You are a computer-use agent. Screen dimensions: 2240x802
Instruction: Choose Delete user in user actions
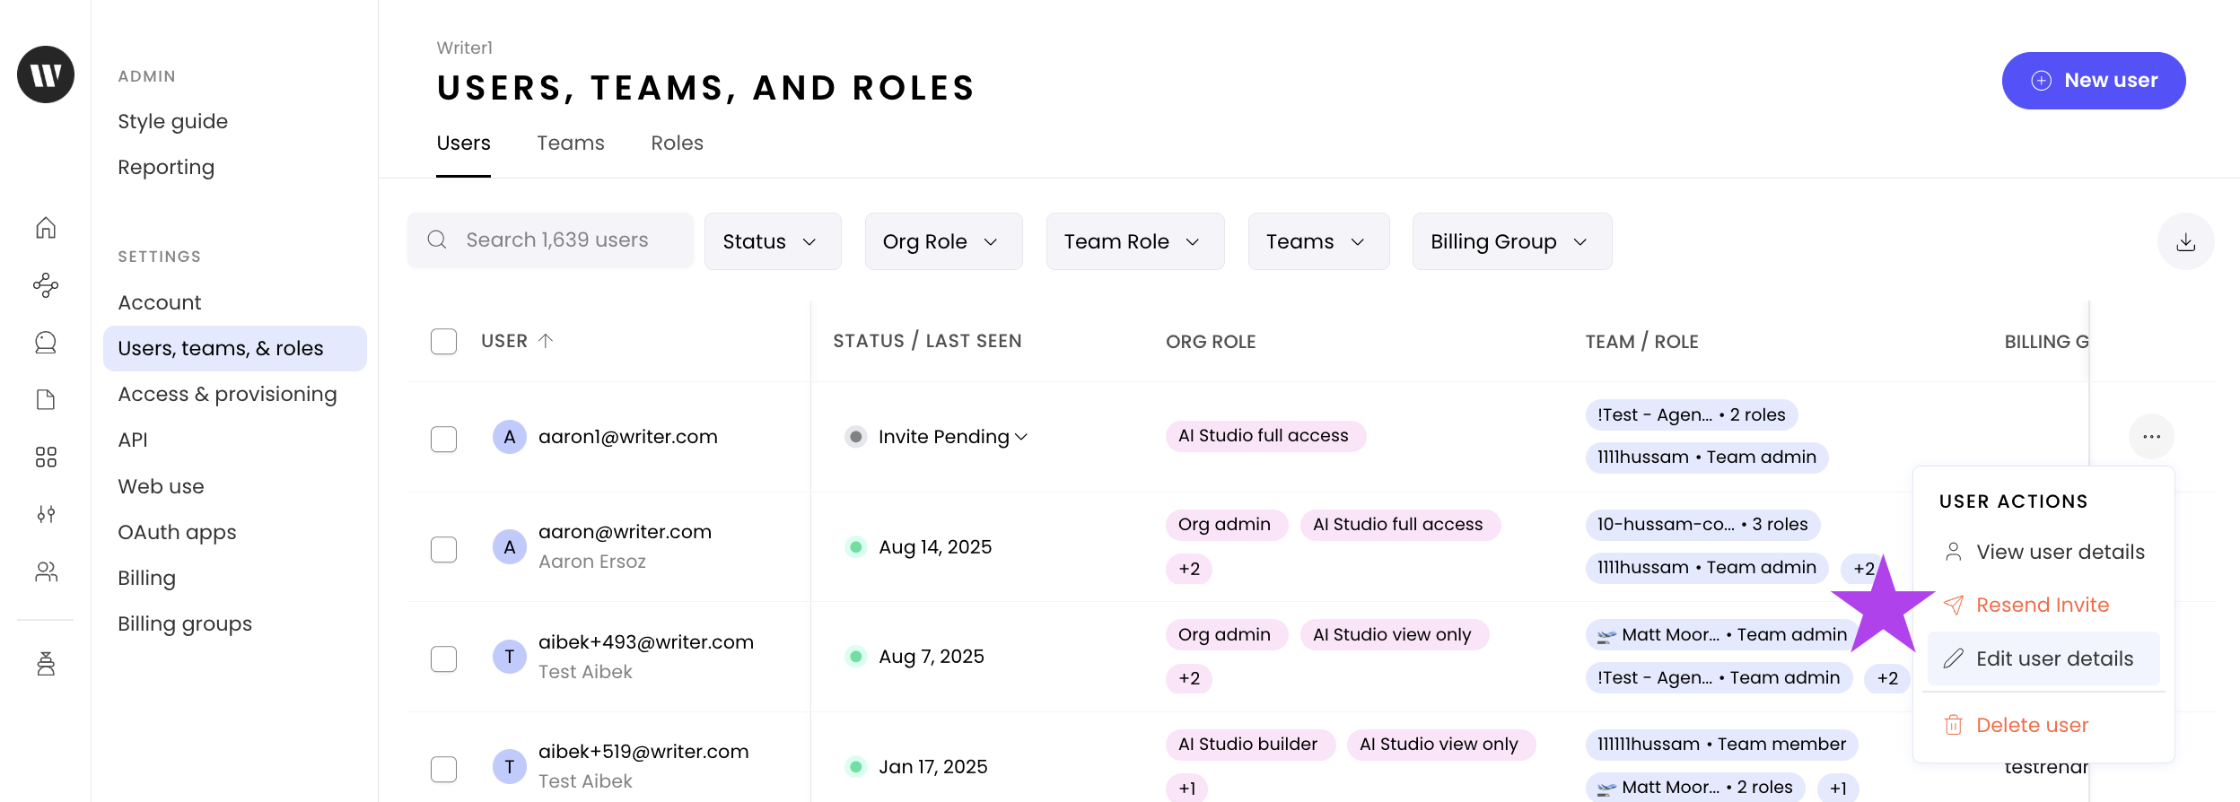[x=2043, y=725]
